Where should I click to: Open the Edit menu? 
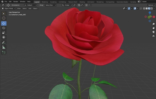point(10,2)
